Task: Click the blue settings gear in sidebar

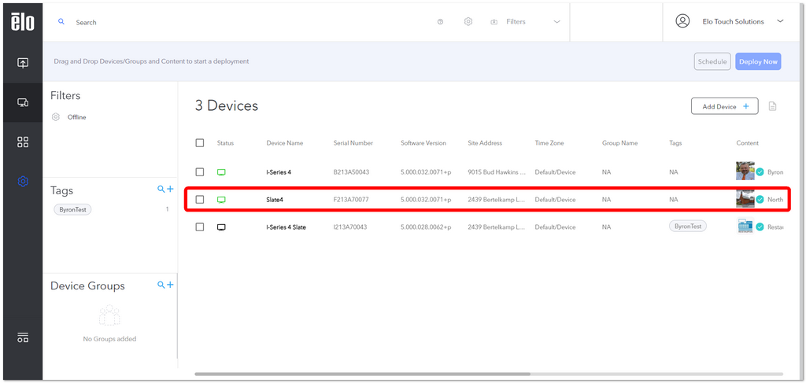Action: click(23, 181)
